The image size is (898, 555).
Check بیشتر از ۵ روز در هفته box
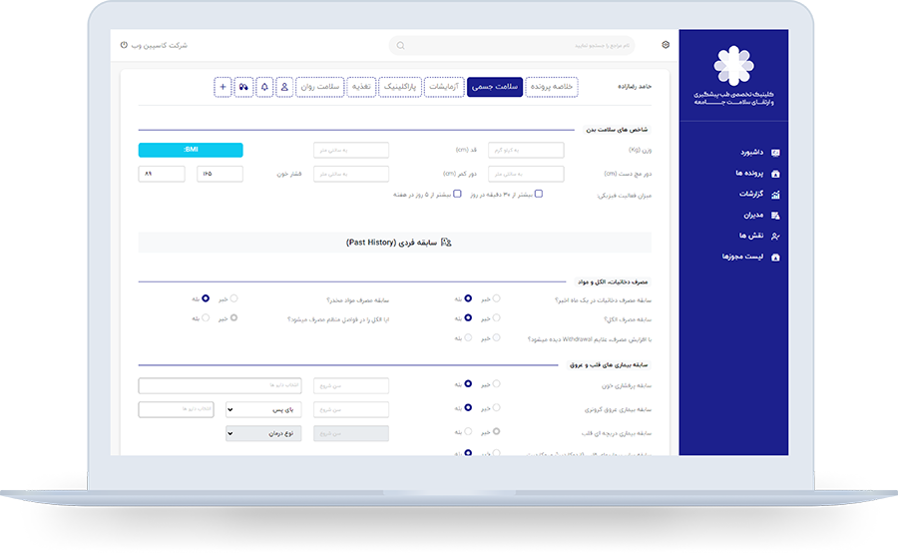pyautogui.click(x=457, y=194)
